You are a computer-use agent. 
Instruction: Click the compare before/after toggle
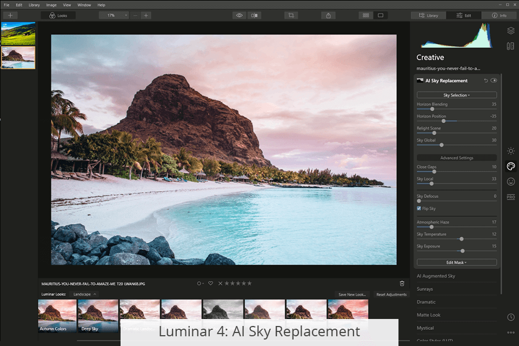coord(254,15)
